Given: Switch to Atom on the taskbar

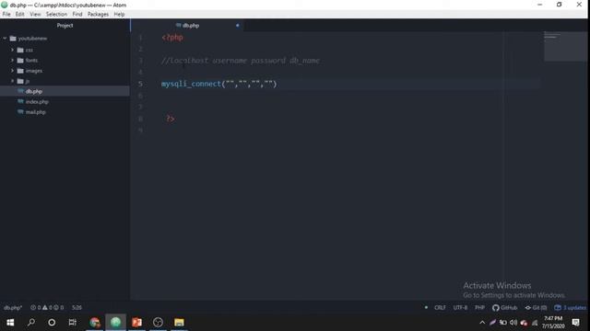Looking at the screenshot, I should click(x=115, y=323).
